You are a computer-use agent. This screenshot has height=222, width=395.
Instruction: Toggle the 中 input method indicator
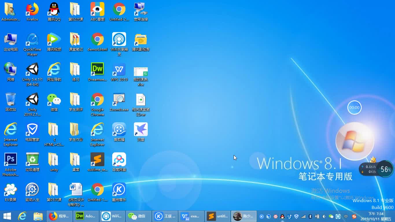[346, 216]
